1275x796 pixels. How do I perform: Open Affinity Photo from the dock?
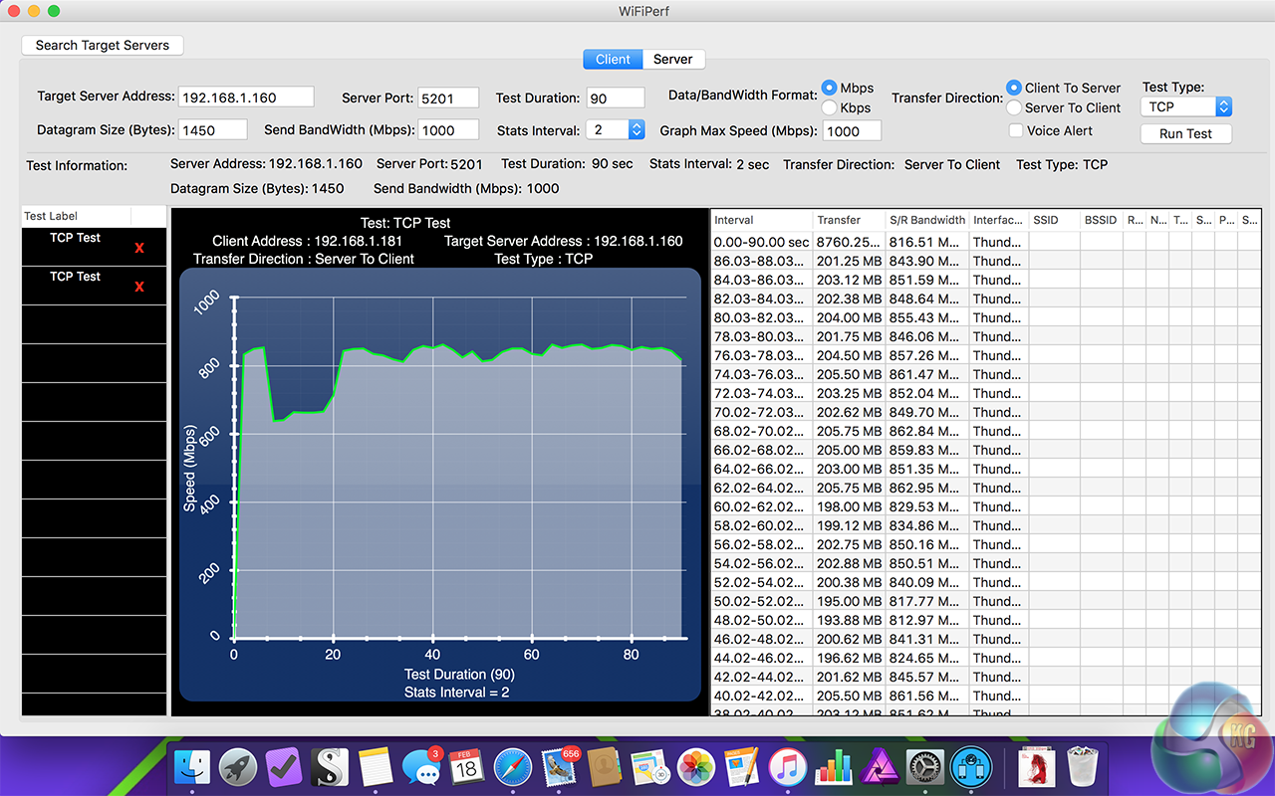880,768
